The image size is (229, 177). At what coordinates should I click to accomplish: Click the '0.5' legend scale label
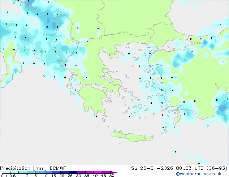point(13,176)
